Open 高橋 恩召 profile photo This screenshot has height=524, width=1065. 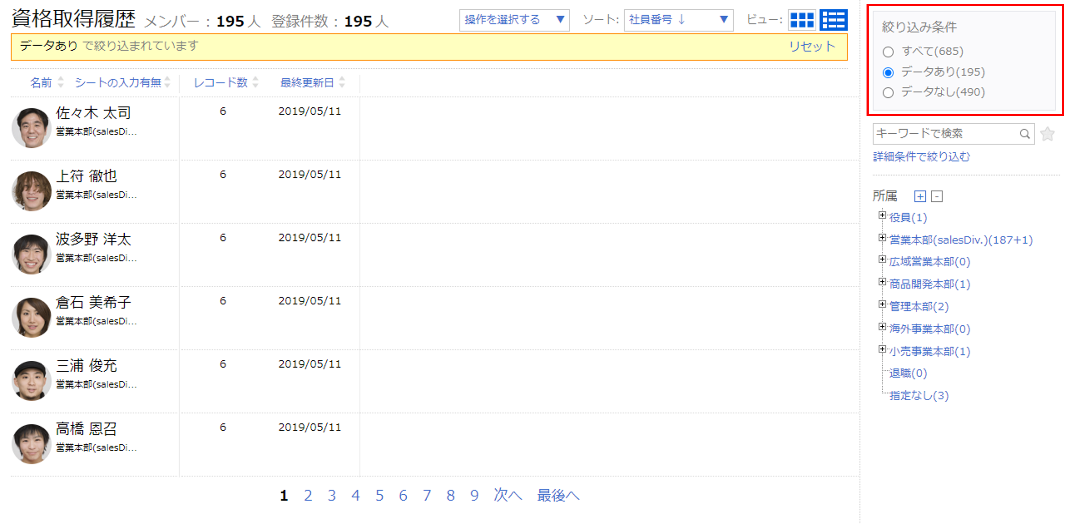click(x=31, y=444)
